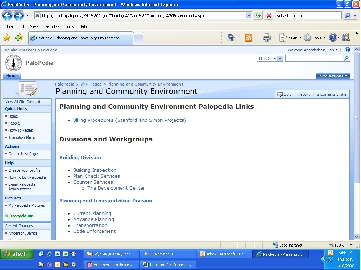Open the Favorites menu
The image size is (361, 270).
pyautogui.click(x=51, y=26)
